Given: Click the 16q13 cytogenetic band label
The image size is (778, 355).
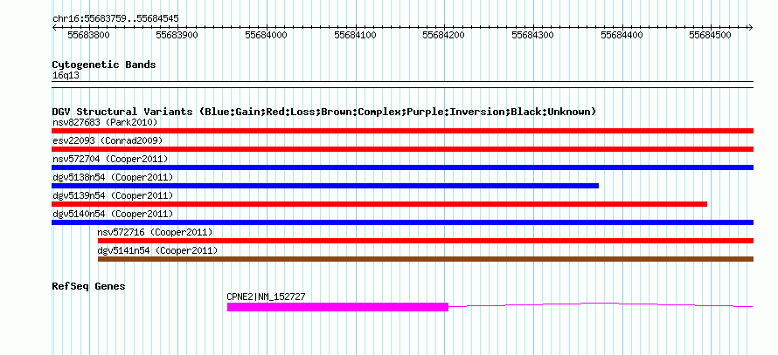Looking at the screenshot, I should 66,75.
